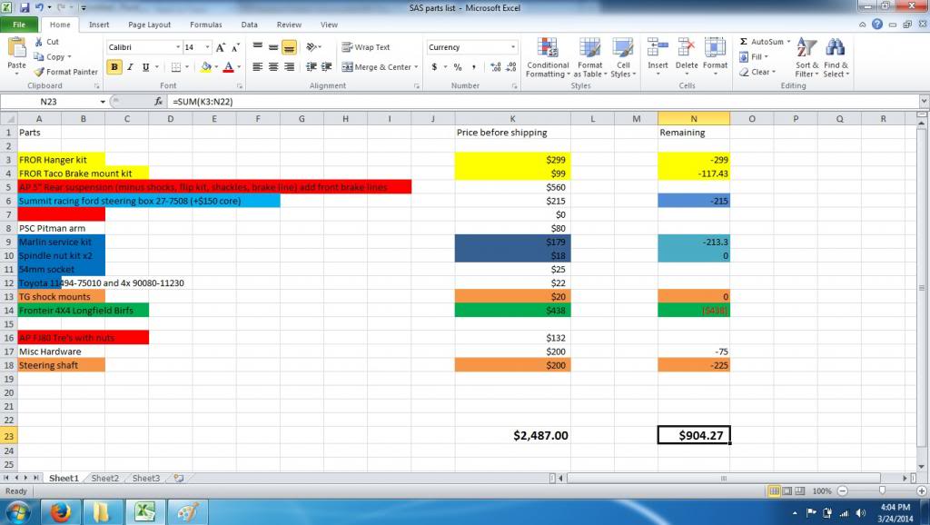The height and width of the screenshot is (525, 930).
Task: Click the formula bar showing =SUM(K3:N22)
Action: pyautogui.click(x=543, y=102)
